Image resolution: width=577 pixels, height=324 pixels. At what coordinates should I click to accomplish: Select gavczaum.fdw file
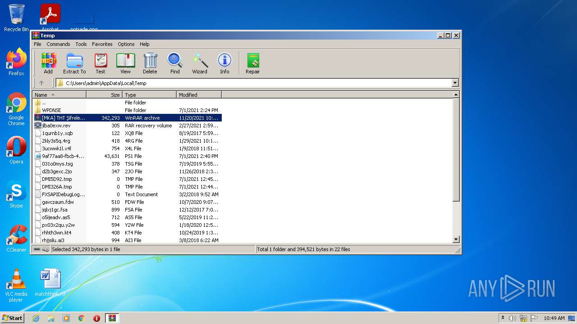[x=127, y=202]
